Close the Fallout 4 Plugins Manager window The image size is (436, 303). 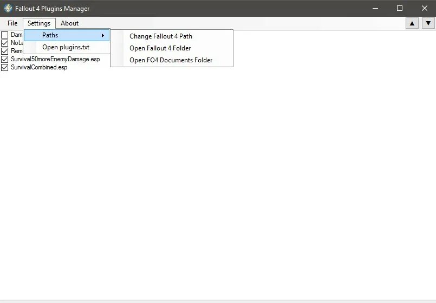click(424, 8)
